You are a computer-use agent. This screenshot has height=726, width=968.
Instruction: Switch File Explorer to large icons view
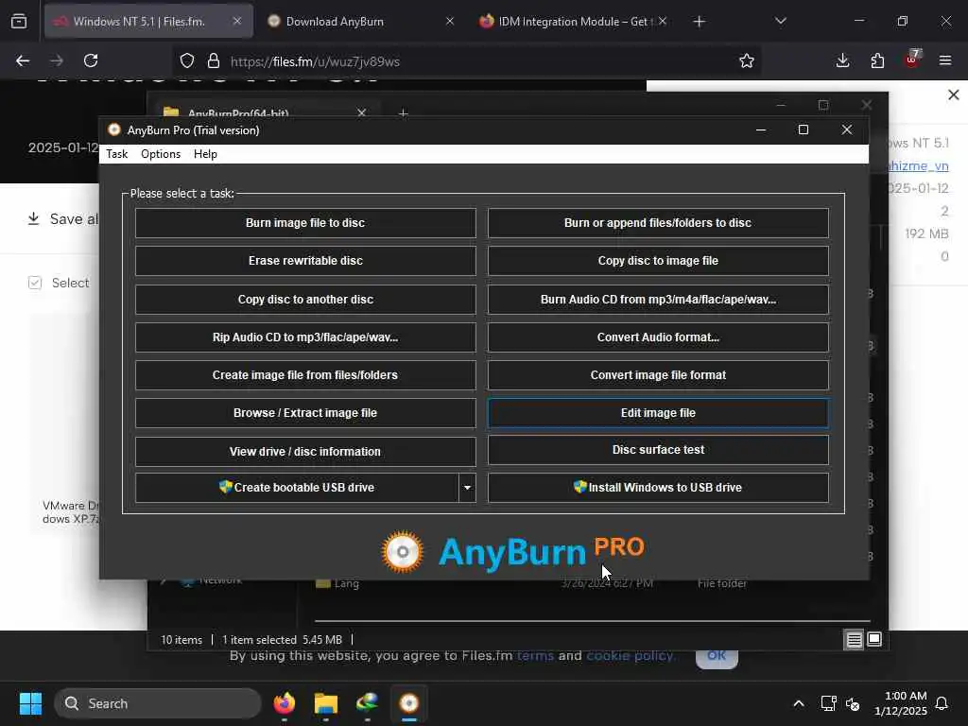[874, 640]
